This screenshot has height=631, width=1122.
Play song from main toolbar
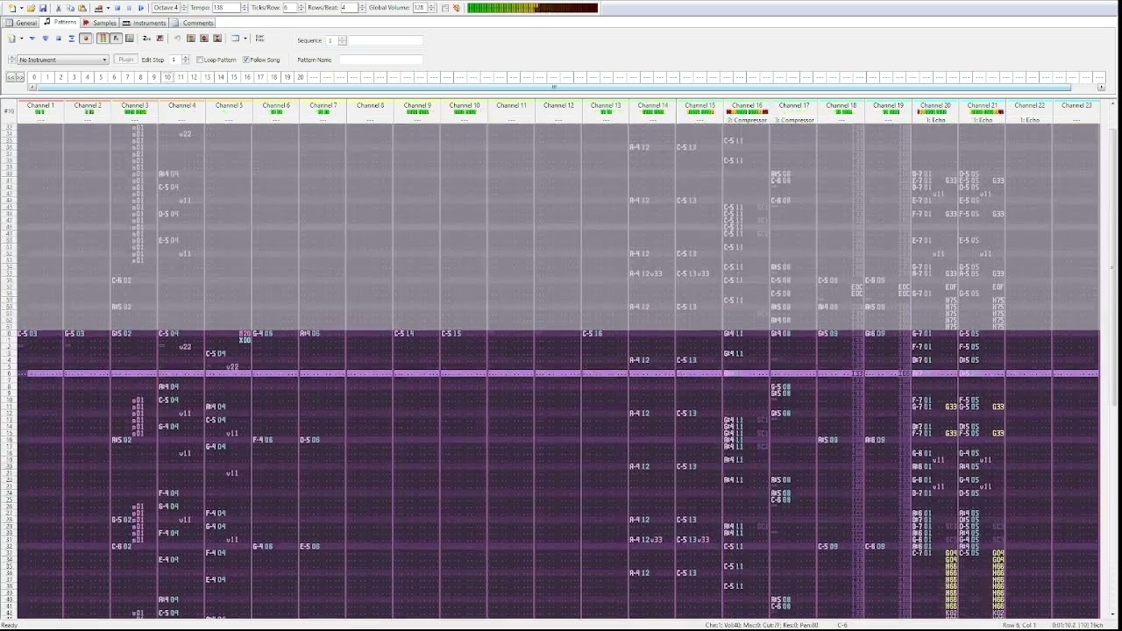pyautogui.click(x=141, y=8)
